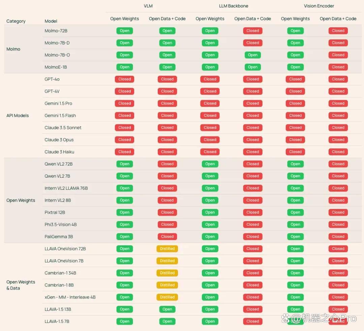Click the Category column header
Viewport: 364px width, 331px height.
(x=16, y=21)
